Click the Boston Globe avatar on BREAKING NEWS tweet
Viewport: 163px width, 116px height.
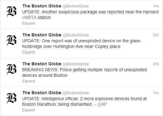pos(12,69)
